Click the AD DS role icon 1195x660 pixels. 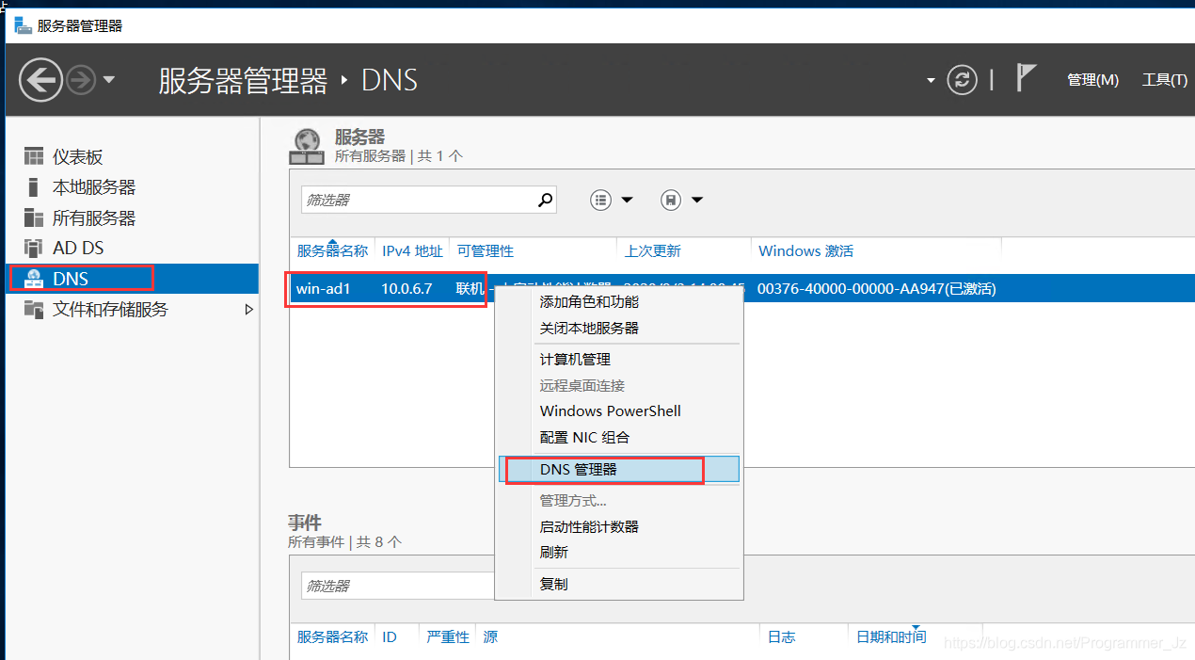(x=34, y=248)
